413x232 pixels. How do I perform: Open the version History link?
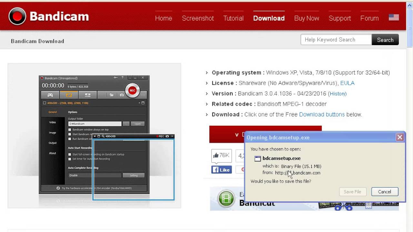[337, 94]
